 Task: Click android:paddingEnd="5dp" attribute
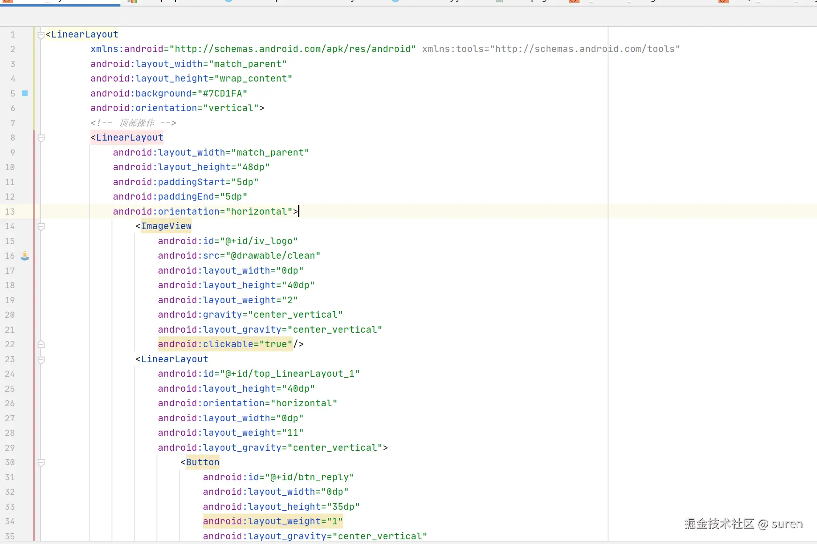coord(180,197)
